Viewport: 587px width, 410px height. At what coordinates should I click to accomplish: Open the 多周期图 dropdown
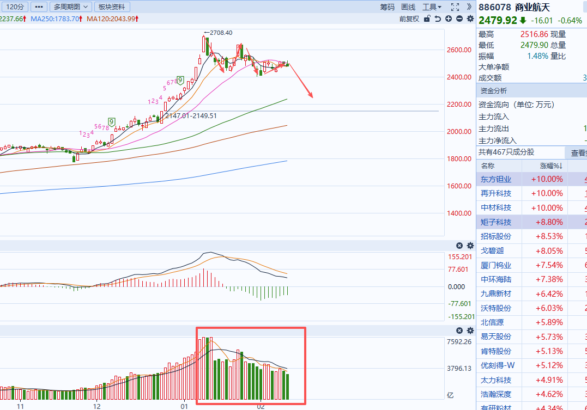(x=70, y=7)
